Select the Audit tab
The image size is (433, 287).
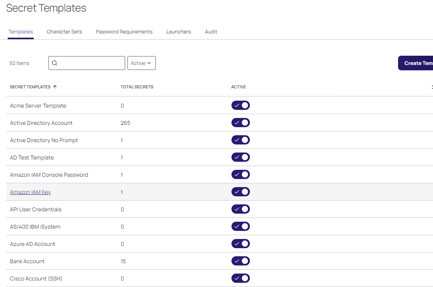(211, 32)
